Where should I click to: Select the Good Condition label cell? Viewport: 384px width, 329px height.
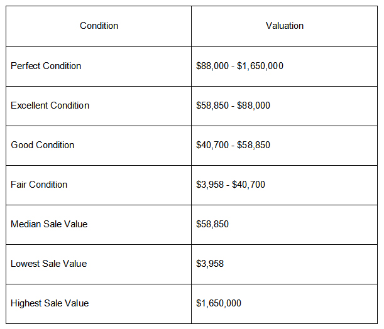pyautogui.click(x=42, y=145)
